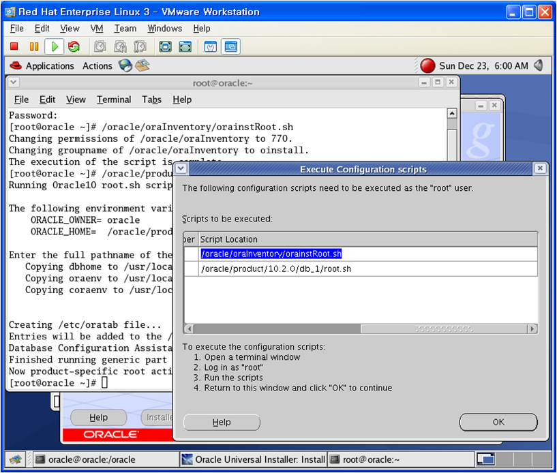Image resolution: width=557 pixels, height=473 pixels.
Task: Close the root@oracle terminal window
Action: point(451,82)
